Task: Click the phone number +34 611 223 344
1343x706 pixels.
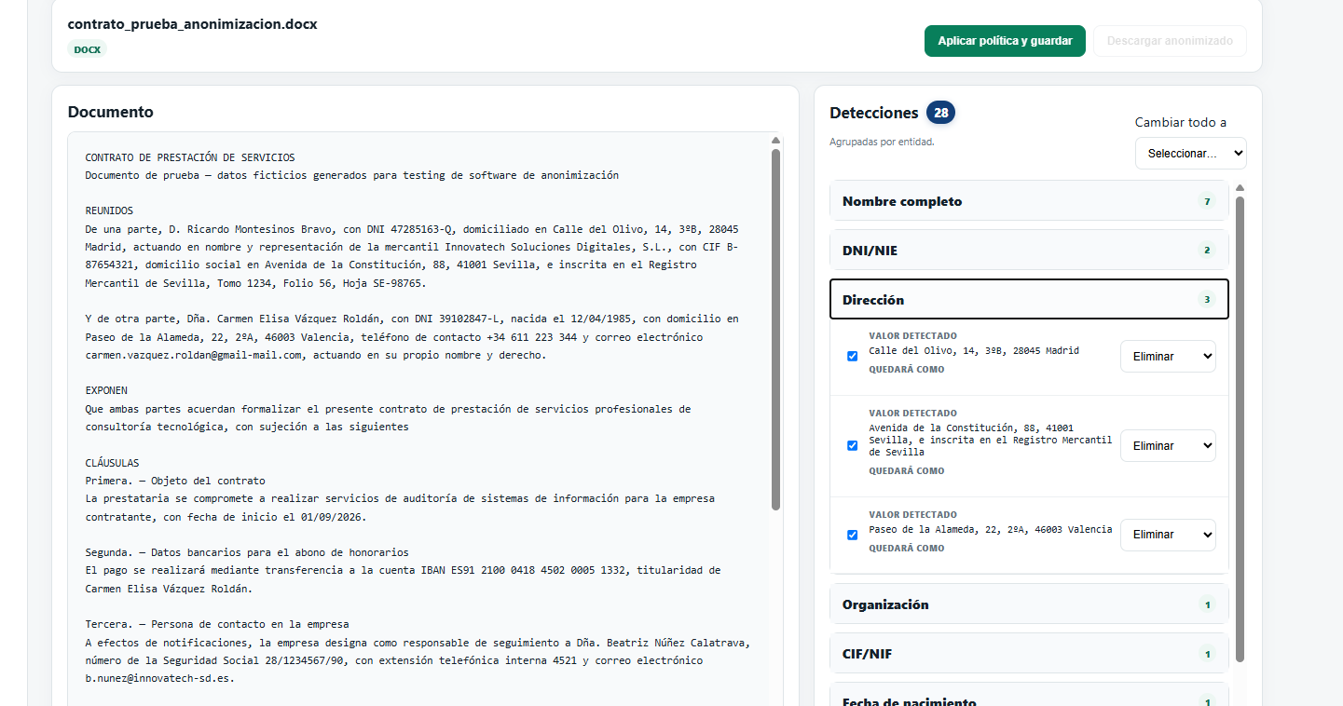Action: tap(531, 336)
